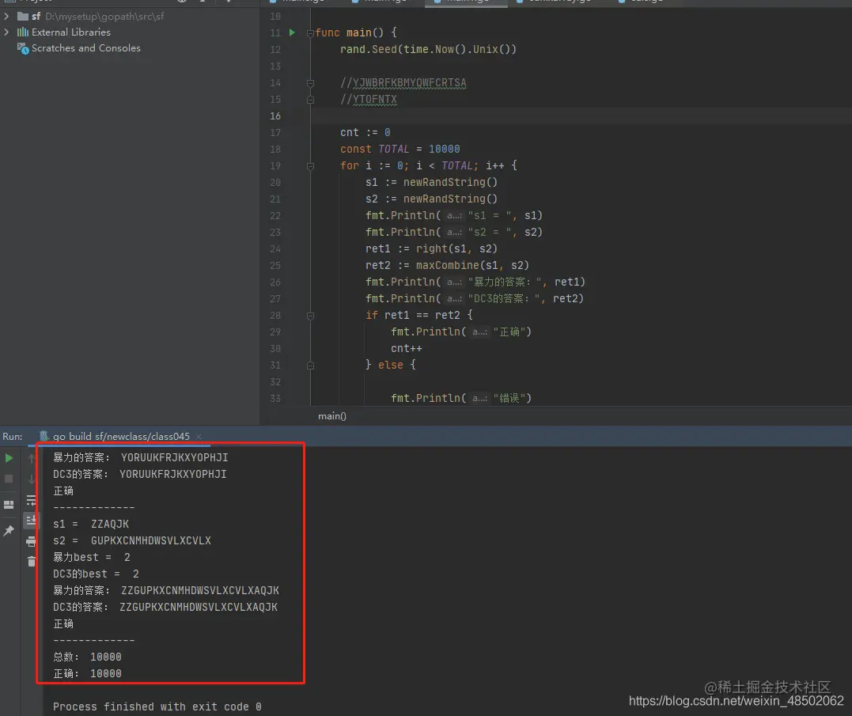Screen dimensions: 852x716
Task: Click the Scratches and Consoles icon
Action: click(23, 48)
